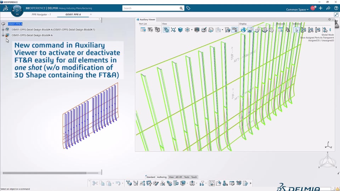Click the red user profile avatar
Screen dimensions: 340x191
click(313, 8)
